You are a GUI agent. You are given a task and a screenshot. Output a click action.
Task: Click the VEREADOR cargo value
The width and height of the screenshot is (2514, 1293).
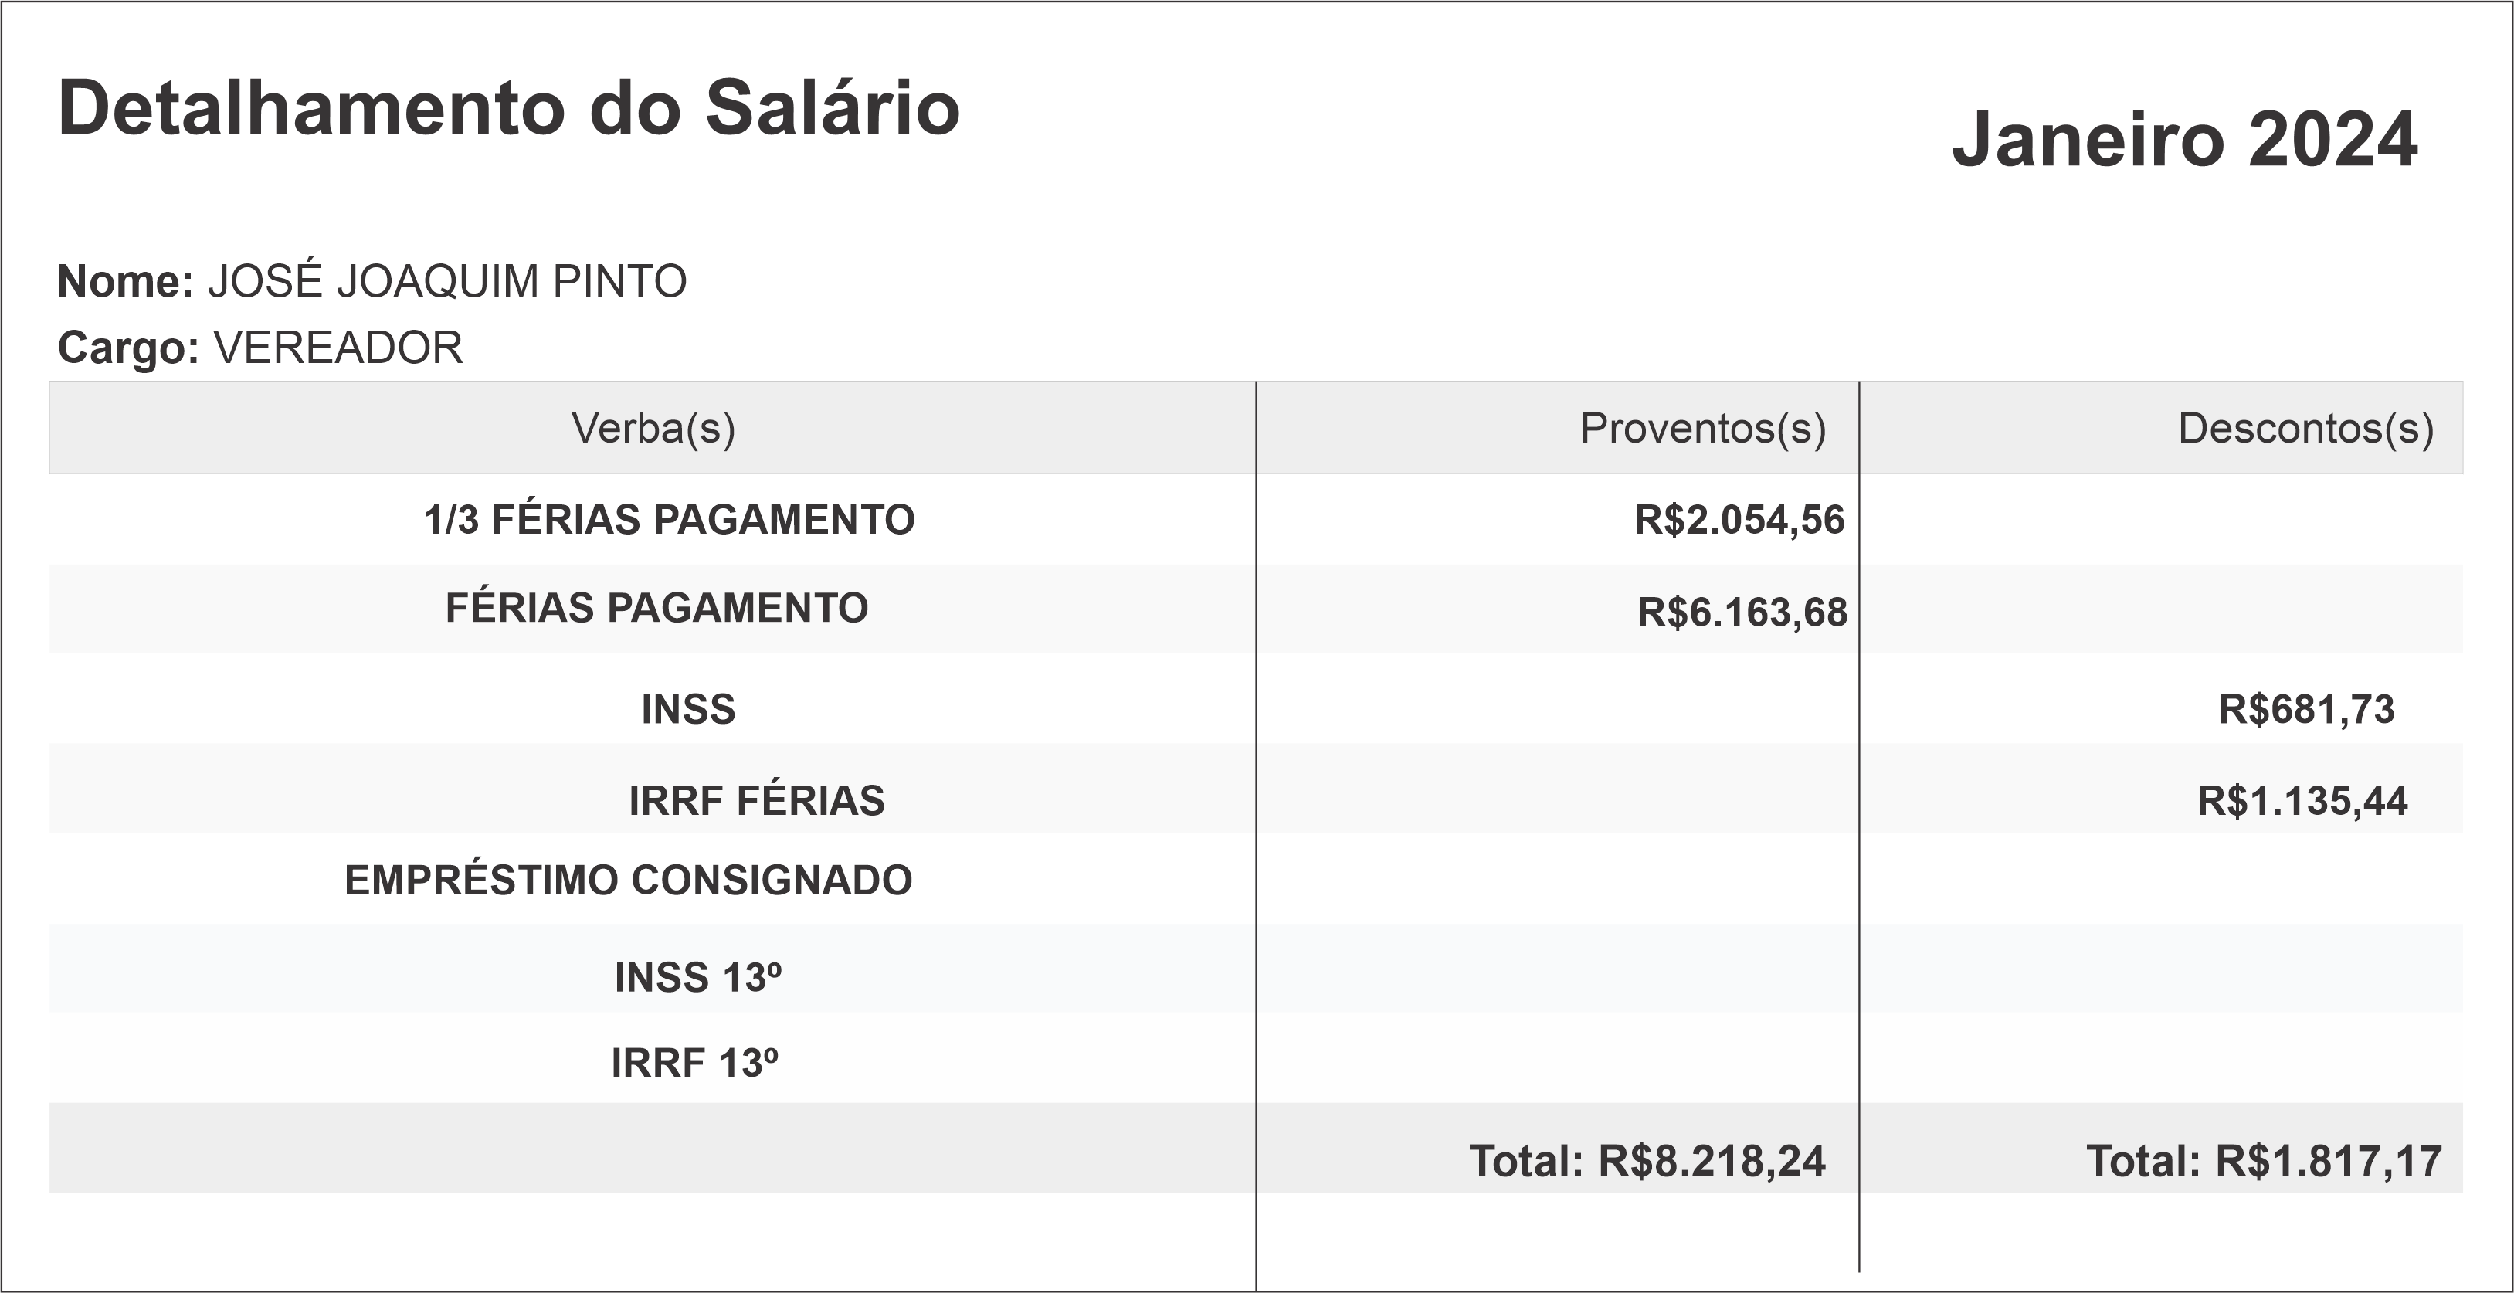[x=338, y=348]
